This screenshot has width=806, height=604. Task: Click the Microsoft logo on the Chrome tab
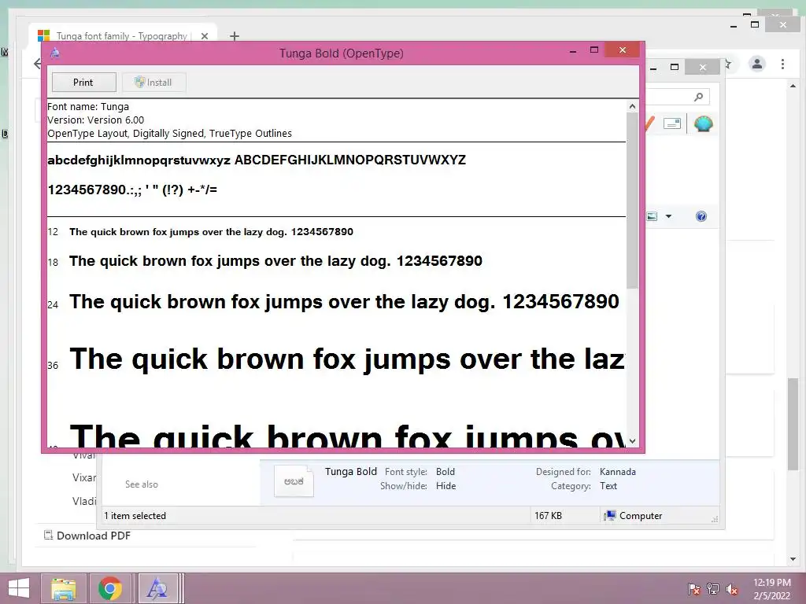tap(44, 35)
